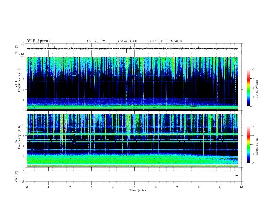Click the time axis tick label '0'
The image size is (272, 210).
point(27,187)
